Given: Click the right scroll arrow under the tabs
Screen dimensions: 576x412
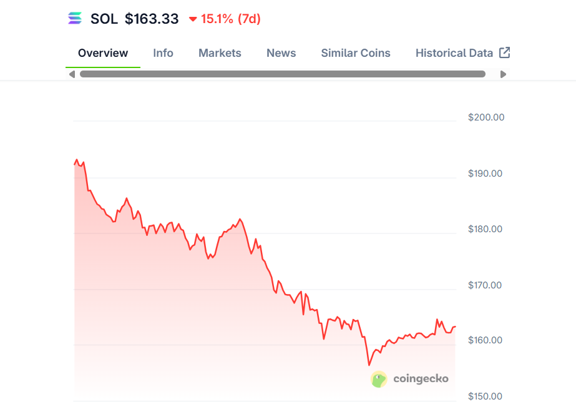Looking at the screenshot, I should (503, 74).
